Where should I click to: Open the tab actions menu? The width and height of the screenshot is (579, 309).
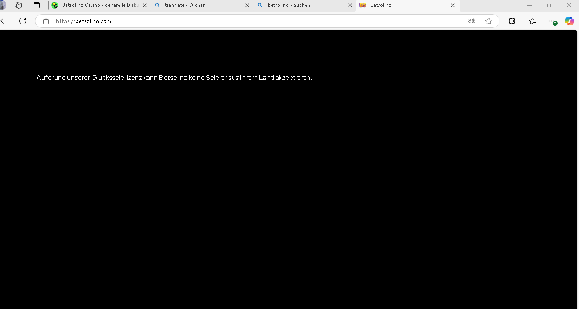tap(37, 5)
